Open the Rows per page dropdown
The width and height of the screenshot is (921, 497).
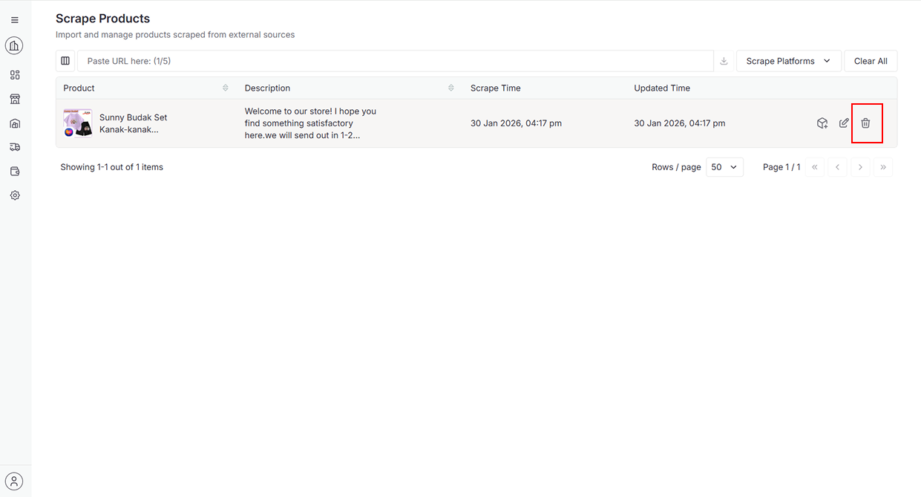click(x=724, y=167)
